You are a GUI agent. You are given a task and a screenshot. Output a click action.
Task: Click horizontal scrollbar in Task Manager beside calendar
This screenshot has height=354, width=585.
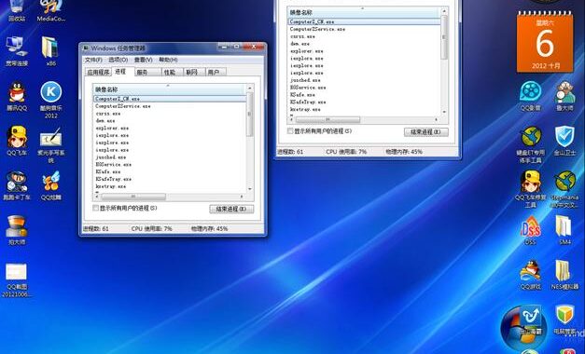coord(327,119)
